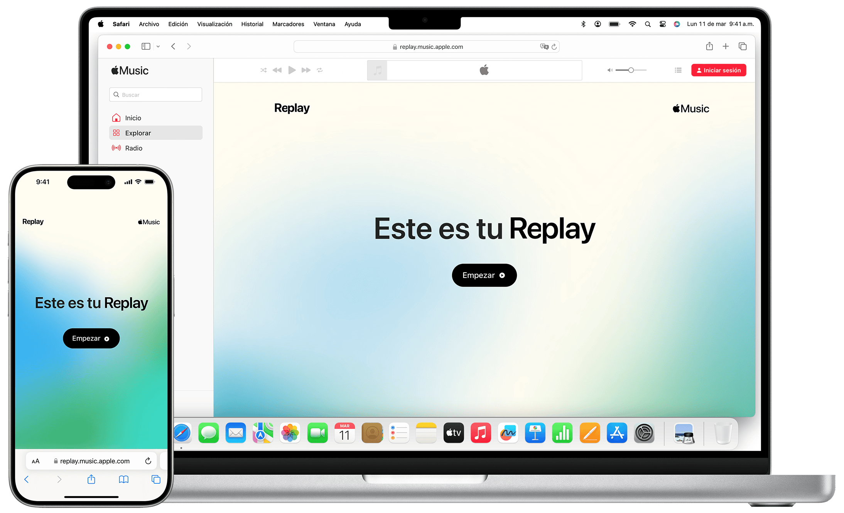Click Empezar button on the Mac page
Screen dimensions: 844x513
[x=484, y=275]
